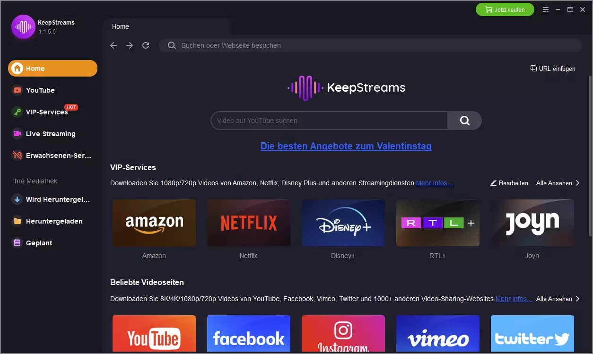Click the magnifier icon in address bar
Screen dimensions: 593x354
click(x=171, y=45)
